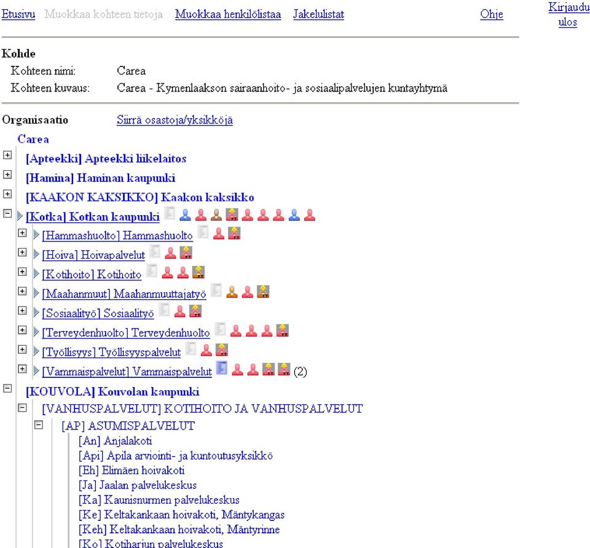This screenshot has width=590, height=548.
Task: Click the hard-hat worker icon in Kotkan kaupunki row
Action: point(232,215)
